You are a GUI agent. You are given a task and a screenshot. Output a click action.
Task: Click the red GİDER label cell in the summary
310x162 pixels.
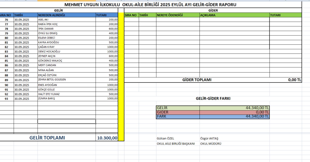click(x=178, y=112)
